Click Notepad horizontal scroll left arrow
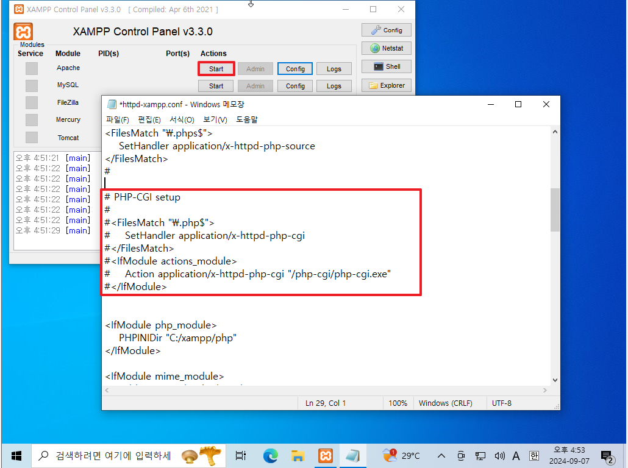Screen dimensions: 628x468 tap(107, 391)
